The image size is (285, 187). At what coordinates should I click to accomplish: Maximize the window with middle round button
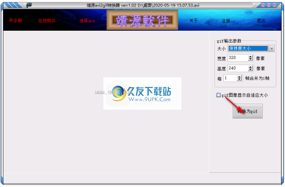click(x=269, y=5)
